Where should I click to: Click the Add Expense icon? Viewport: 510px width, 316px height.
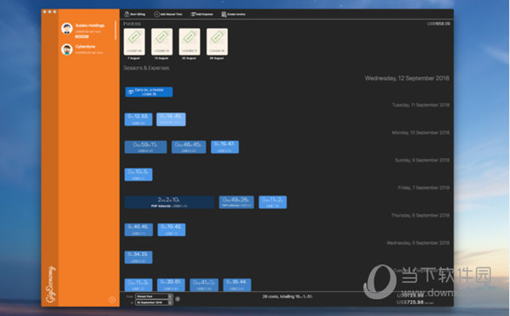[x=193, y=14]
